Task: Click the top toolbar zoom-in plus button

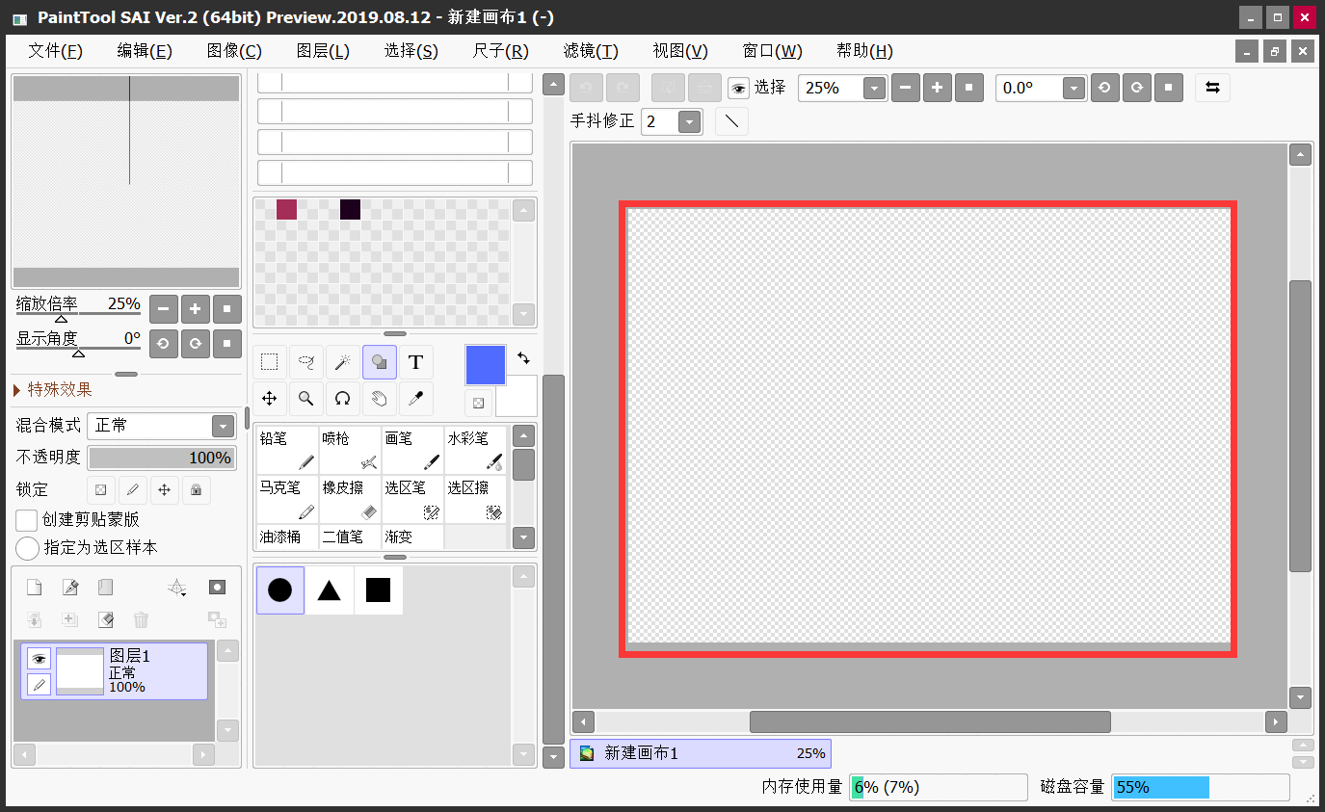Action: click(x=937, y=88)
